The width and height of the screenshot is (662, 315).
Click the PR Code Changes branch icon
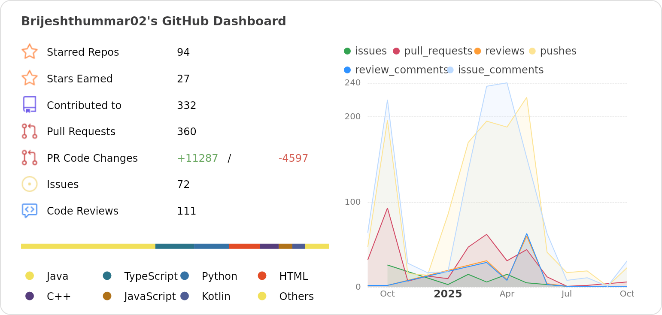29,157
